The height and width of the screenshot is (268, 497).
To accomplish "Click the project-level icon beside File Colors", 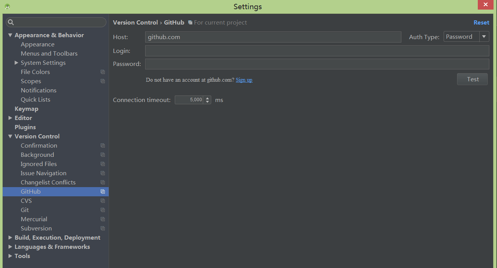I will tap(103, 72).
